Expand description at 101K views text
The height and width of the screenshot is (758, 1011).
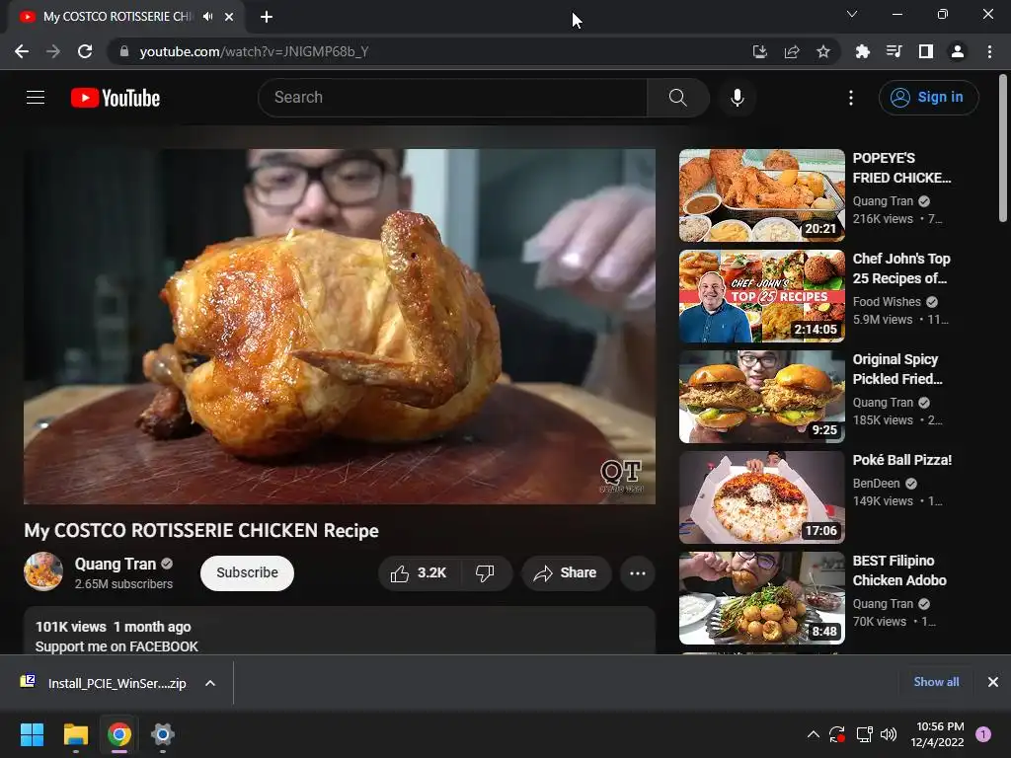71,627
